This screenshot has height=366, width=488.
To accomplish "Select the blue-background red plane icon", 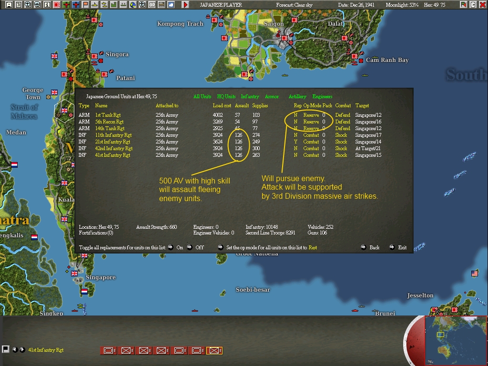I will coord(76,5).
